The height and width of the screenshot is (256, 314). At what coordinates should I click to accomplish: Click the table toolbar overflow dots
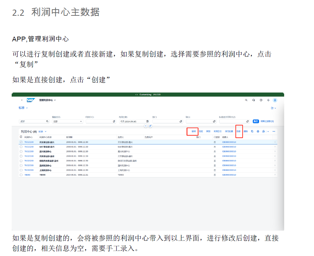274,131
